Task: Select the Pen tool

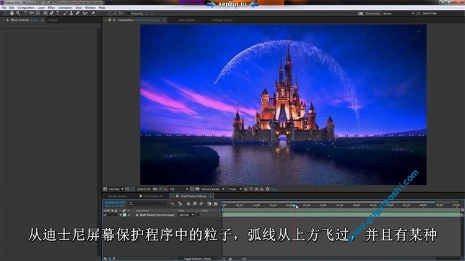Action: (x=51, y=14)
